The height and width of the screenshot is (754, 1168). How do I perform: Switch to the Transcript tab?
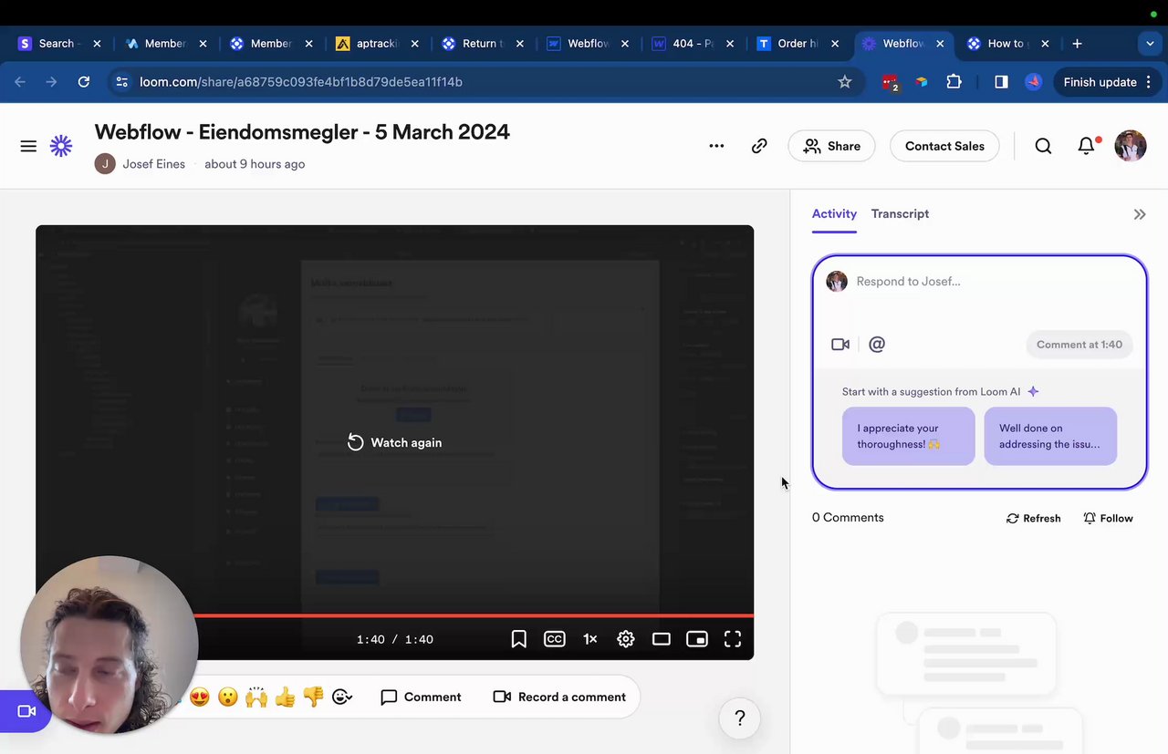point(900,213)
